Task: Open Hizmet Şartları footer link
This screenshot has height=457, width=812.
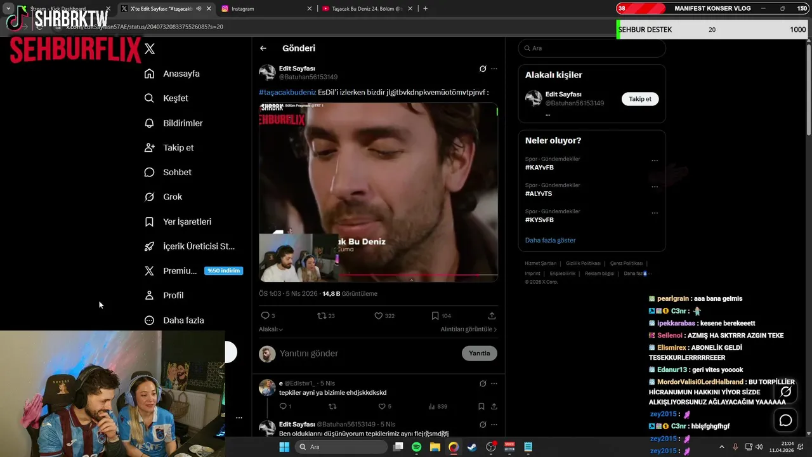Action: coord(540,263)
